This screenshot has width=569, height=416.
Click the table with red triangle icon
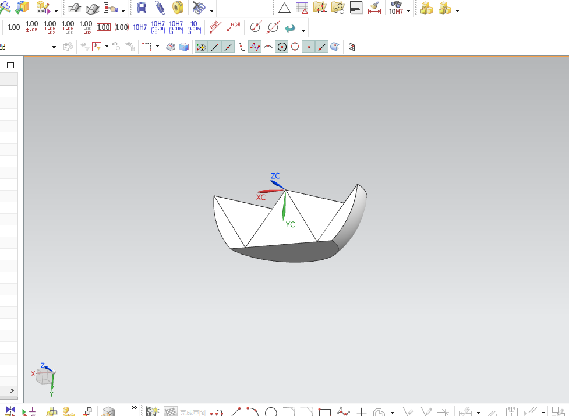tap(302, 8)
